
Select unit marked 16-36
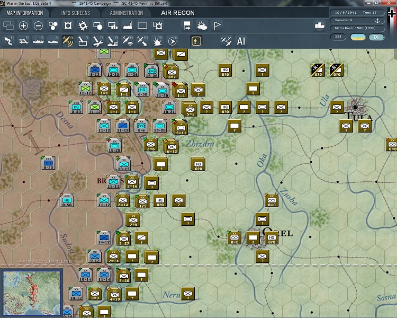coord(151,70)
